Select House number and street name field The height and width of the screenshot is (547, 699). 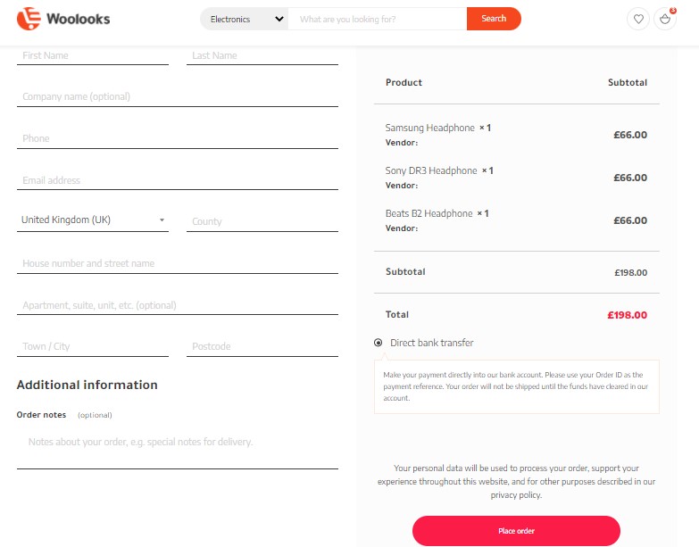177,263
